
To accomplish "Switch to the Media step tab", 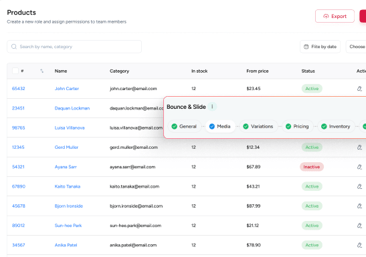I will click(220, 126).
